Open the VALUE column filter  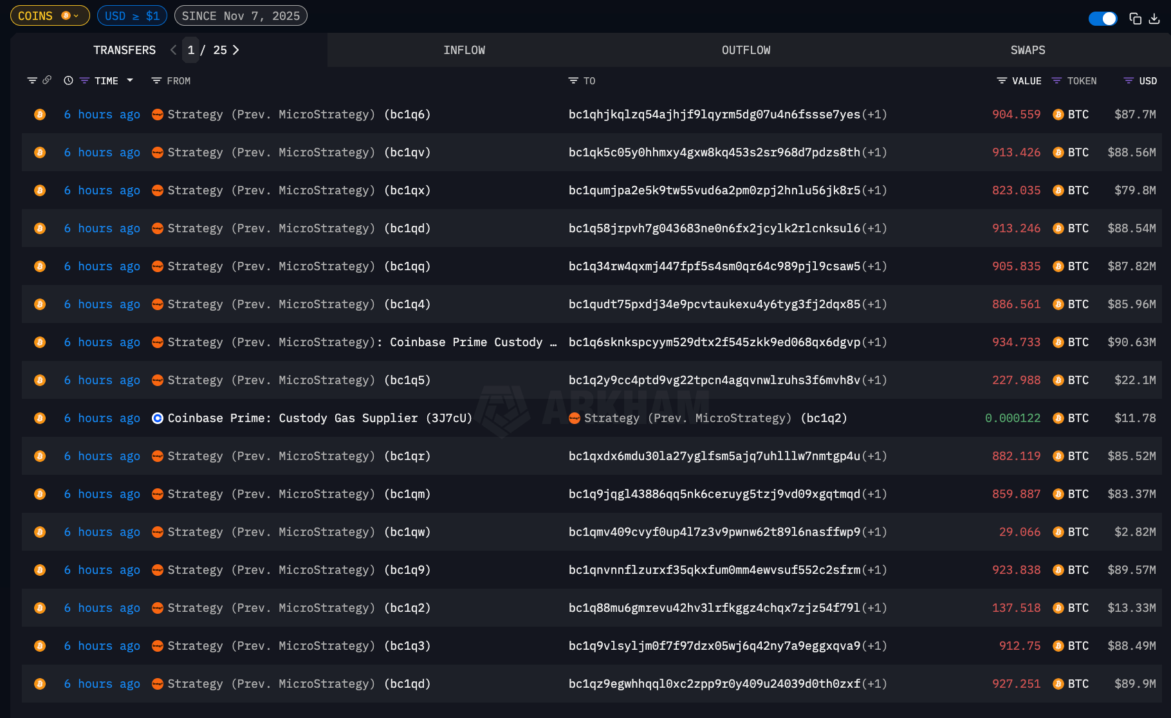[x=1002, y=80]
